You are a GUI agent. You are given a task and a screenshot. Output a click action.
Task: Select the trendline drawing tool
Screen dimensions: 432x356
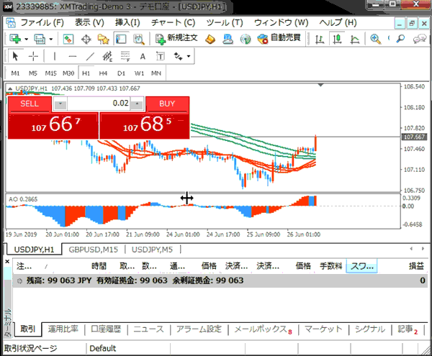91,56
